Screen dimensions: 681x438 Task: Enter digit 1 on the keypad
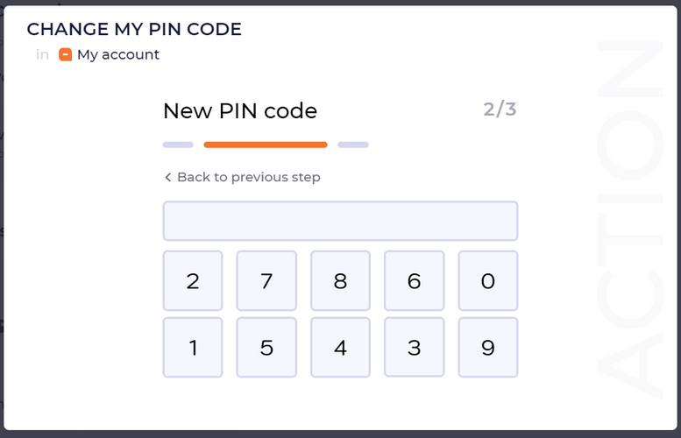[x=193, y=348]
